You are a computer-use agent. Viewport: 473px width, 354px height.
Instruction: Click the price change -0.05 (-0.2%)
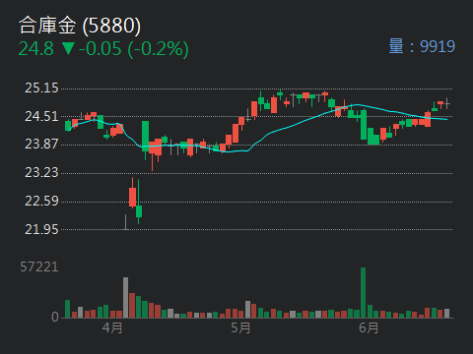pos(133,49)
